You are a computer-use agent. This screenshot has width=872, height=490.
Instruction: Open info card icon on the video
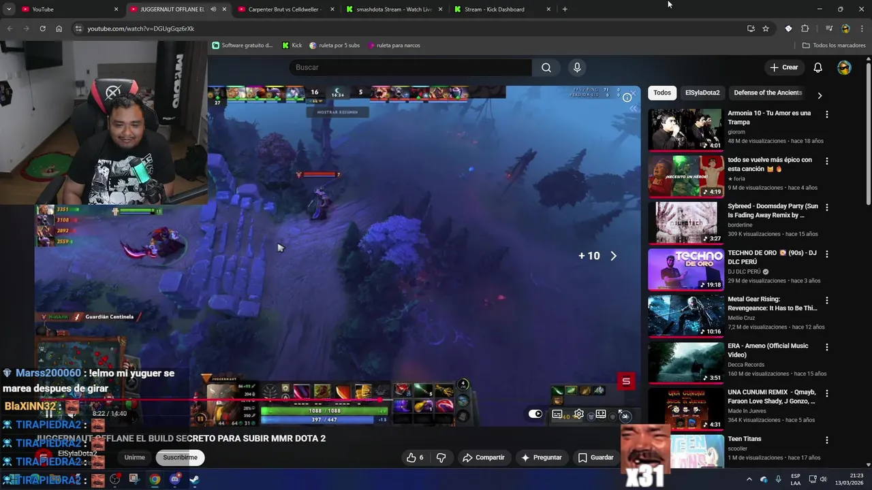click(x=627, y=97)
